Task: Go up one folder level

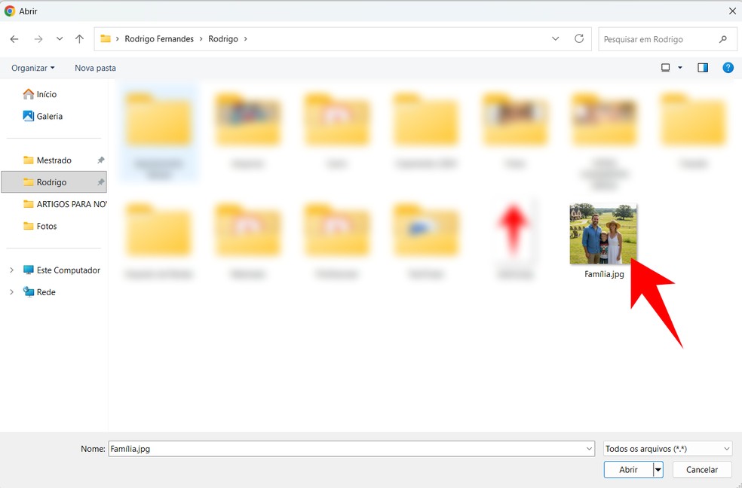Action: coord(79,39)
